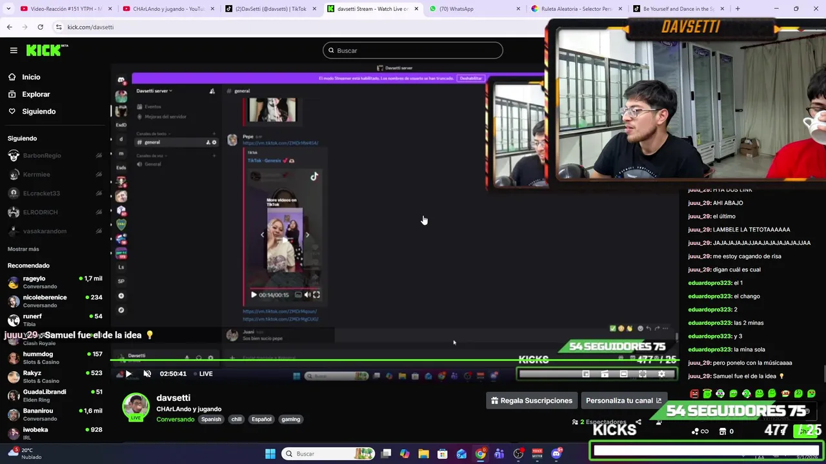
Task: Open the Conversando category link
Action: coord(175,419)
